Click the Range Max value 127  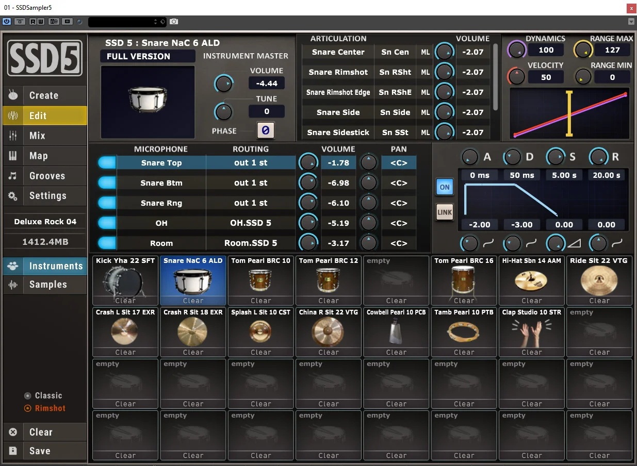pyautogui.click(x=612, y=50)
